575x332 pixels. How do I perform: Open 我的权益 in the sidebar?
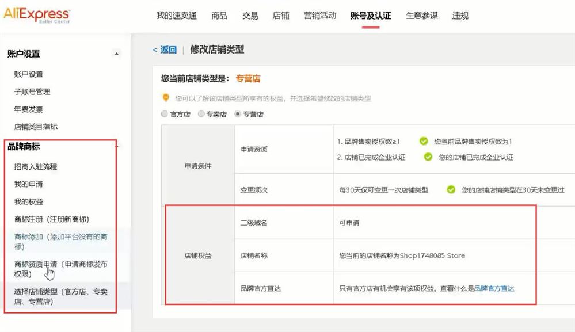[x=29, y=201]
